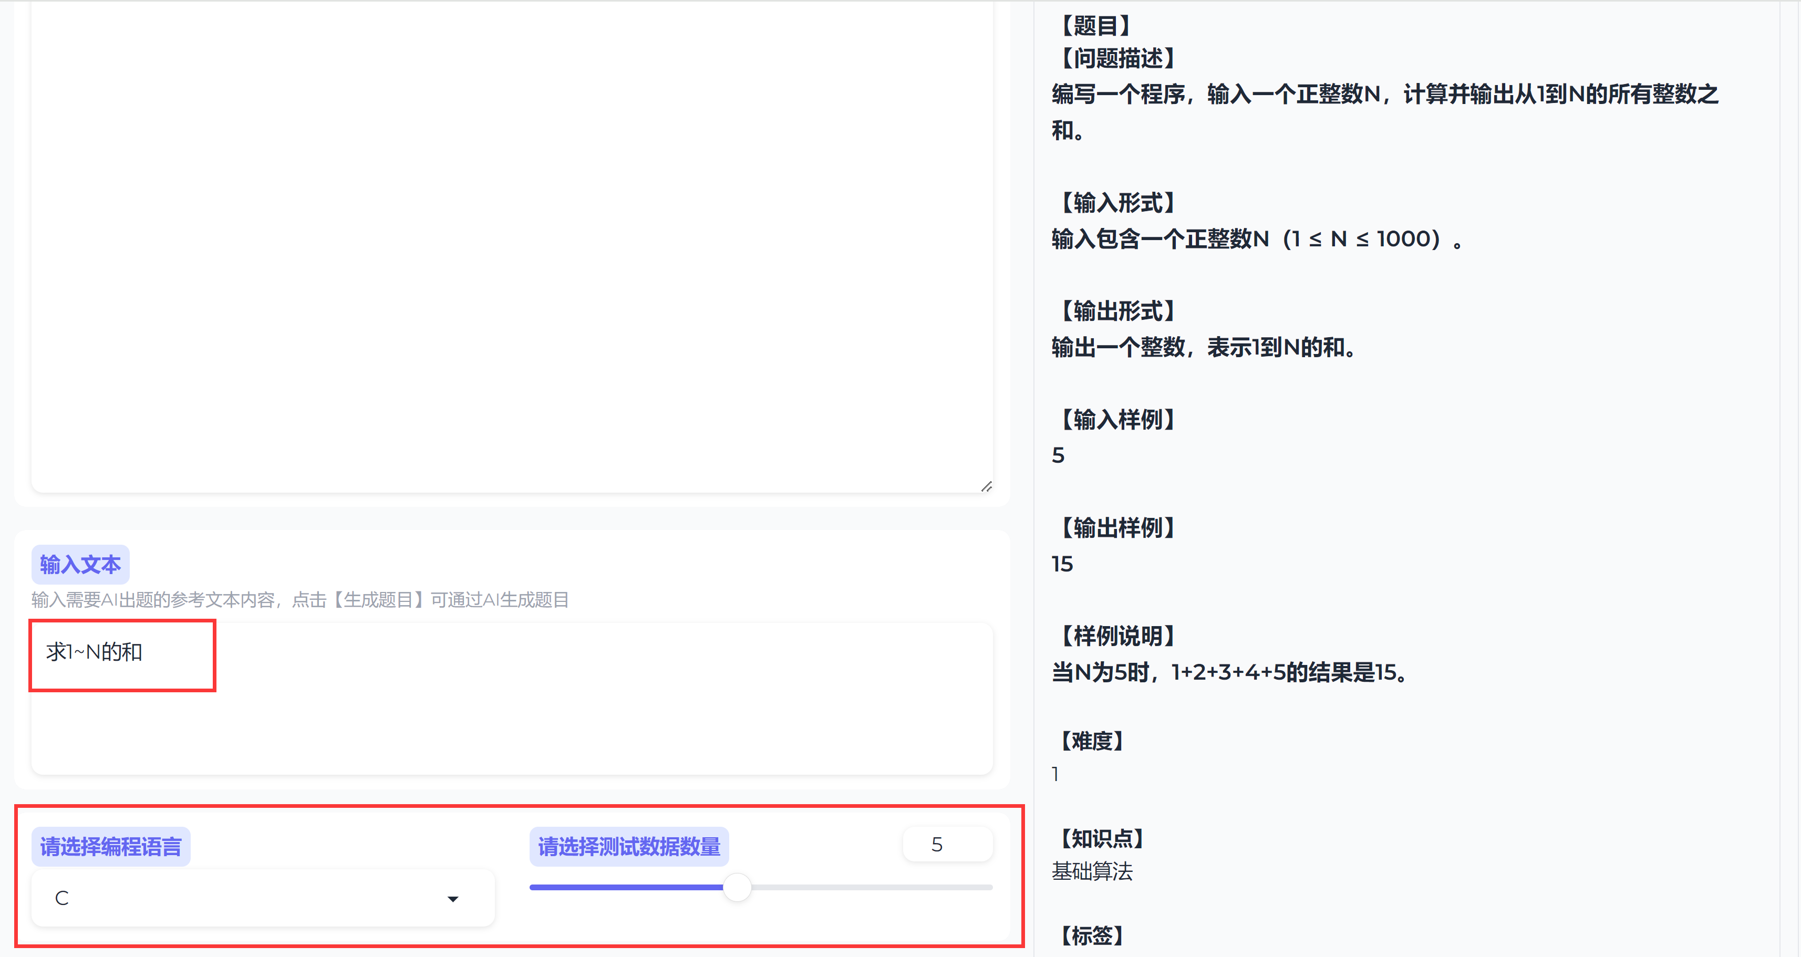Click the knowledge point 基础算法

(1092, 871)
